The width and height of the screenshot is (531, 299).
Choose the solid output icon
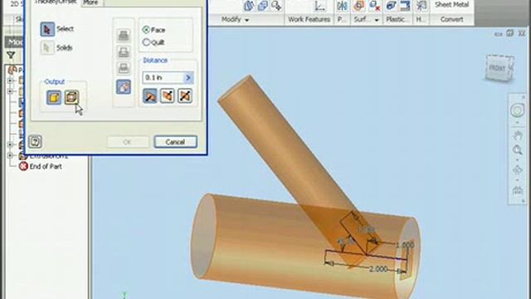tap(54, 98)
